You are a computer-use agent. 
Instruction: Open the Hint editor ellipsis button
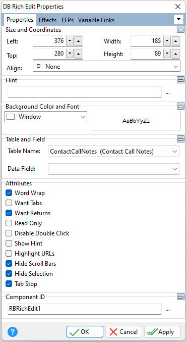[x=167, y=93]
